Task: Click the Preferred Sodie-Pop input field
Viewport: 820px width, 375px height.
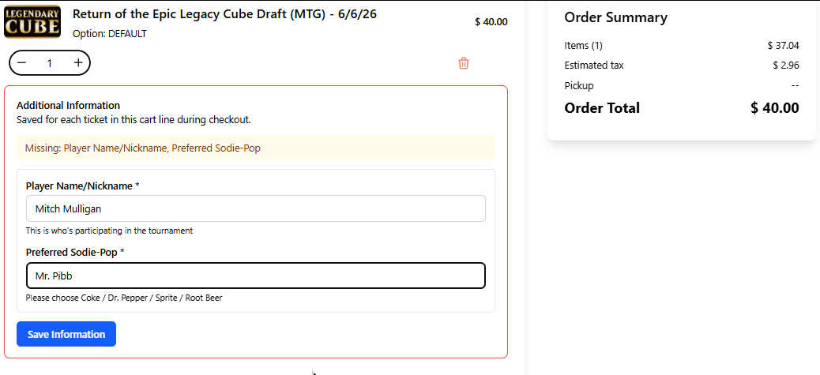Action: point(256,276)
